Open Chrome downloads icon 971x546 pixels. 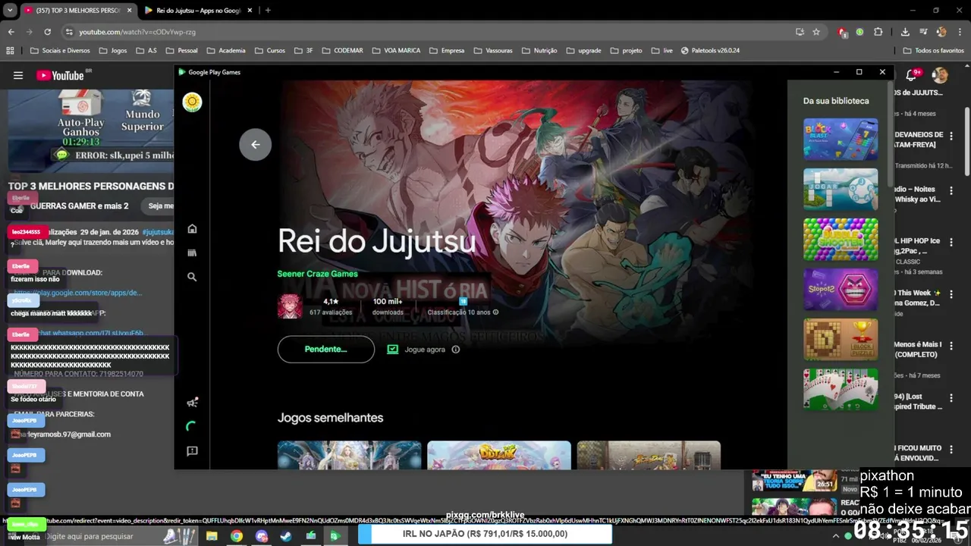[x=905, y=32]
